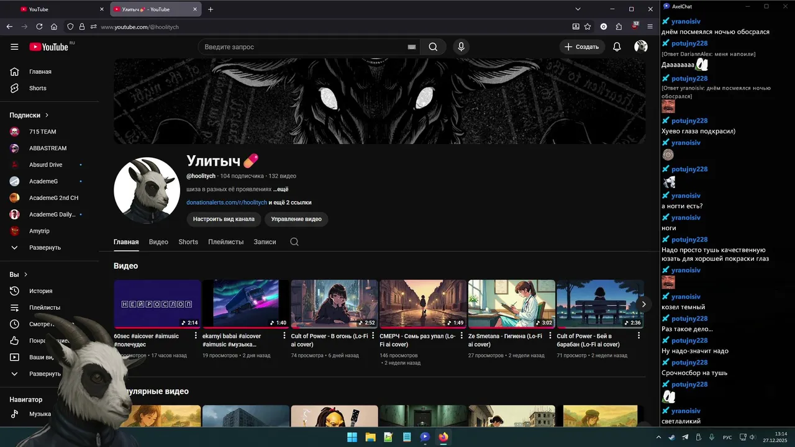Click the Steam tray icon

[x=672, y=437]
